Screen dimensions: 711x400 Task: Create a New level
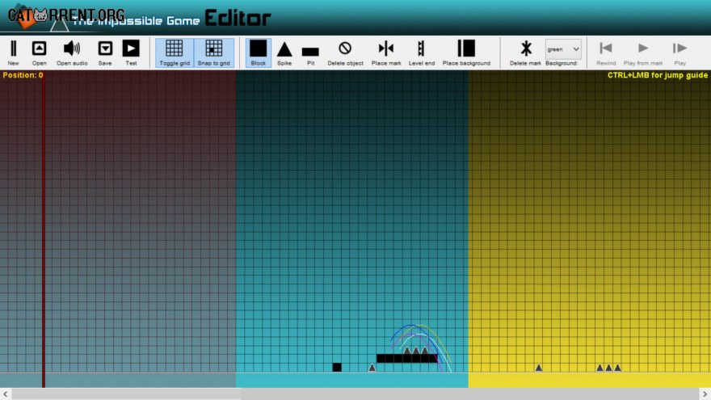(13, 53)
